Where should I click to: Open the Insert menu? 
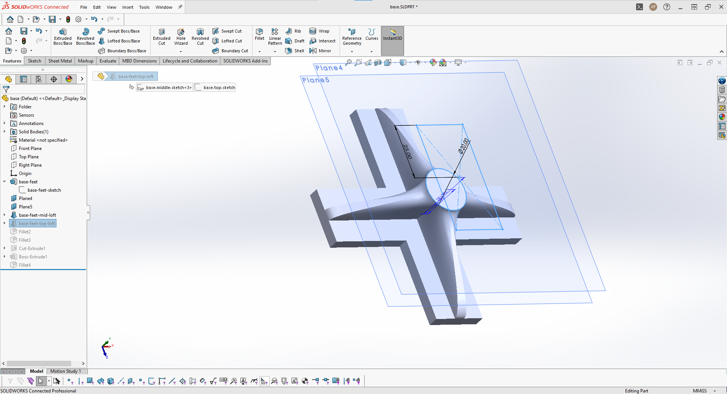click(x=128, y=7)
